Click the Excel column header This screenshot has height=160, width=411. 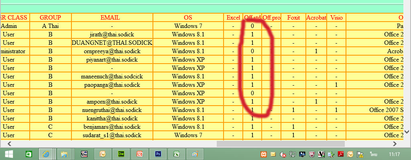pyautogui.click(x=233, y=18)
